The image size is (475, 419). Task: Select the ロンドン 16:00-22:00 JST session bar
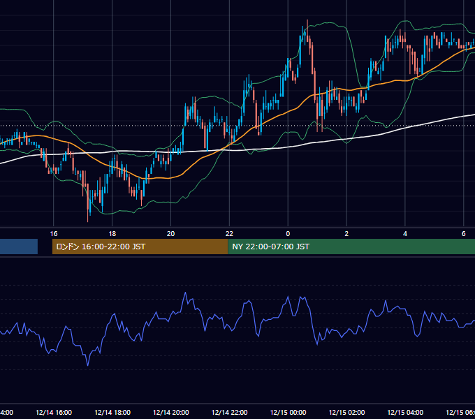[140, 247]
